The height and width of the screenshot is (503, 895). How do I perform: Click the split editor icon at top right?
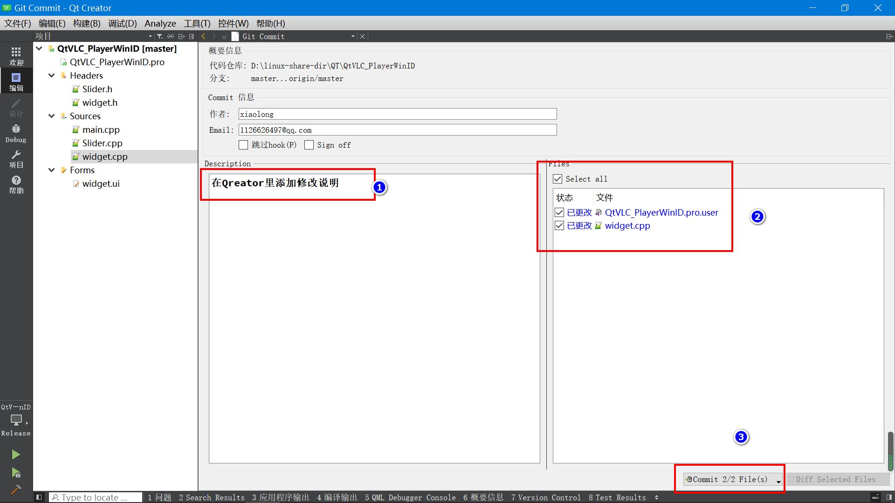pos(889,36)
